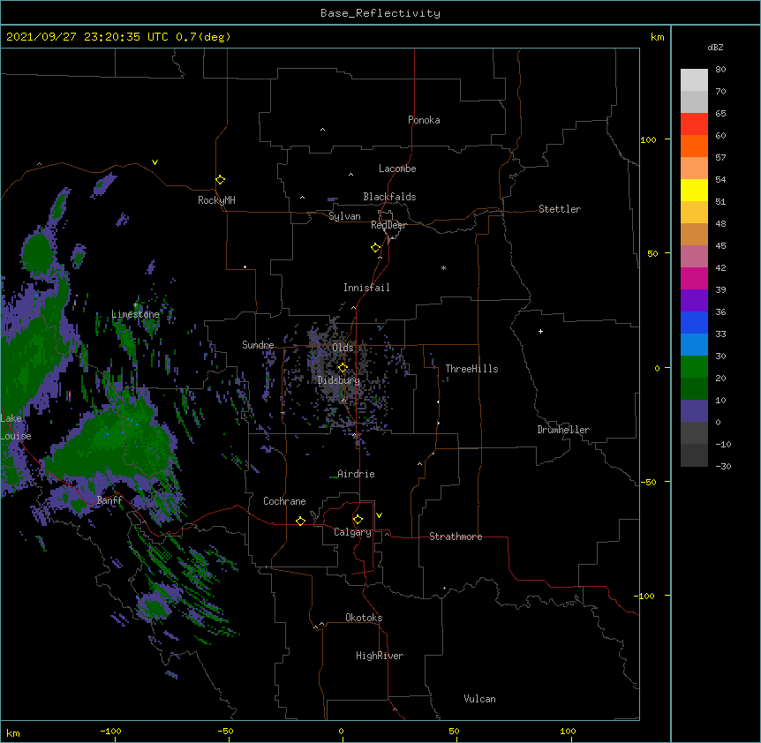This screenshot has width=761, height=743.
Task: Select the 30 dBZ green legend swatch
Action: (x=694, y=367)
